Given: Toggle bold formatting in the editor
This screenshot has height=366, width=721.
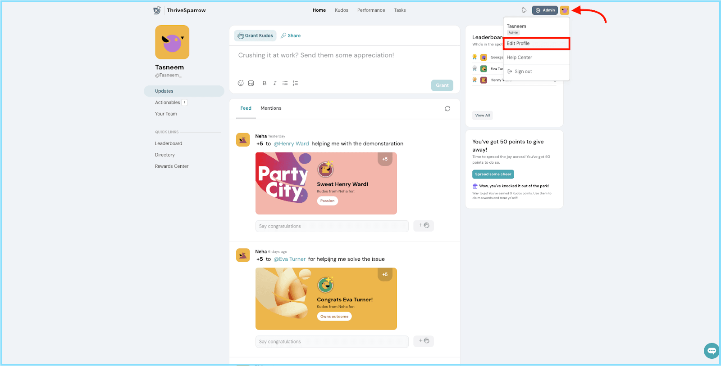Looking at the screenshot, I should (265, 83).
